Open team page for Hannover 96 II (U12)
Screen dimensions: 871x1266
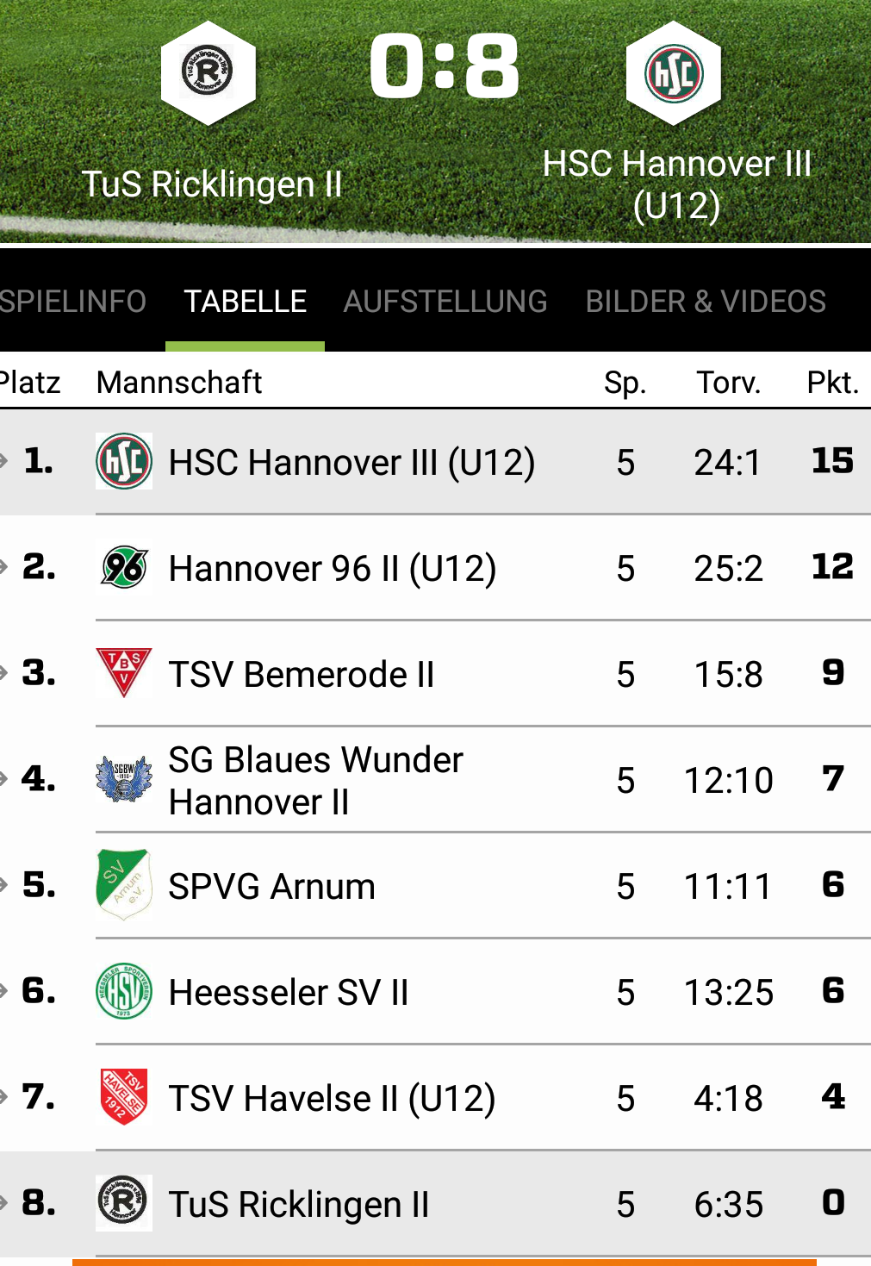(333, 569)
